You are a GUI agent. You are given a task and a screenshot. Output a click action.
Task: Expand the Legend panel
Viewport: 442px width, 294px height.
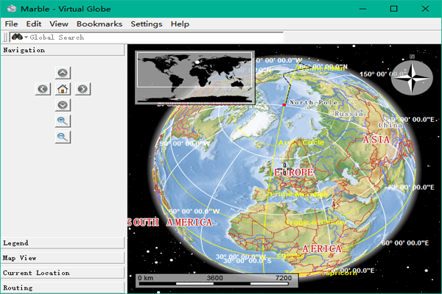tap(63, 243)
